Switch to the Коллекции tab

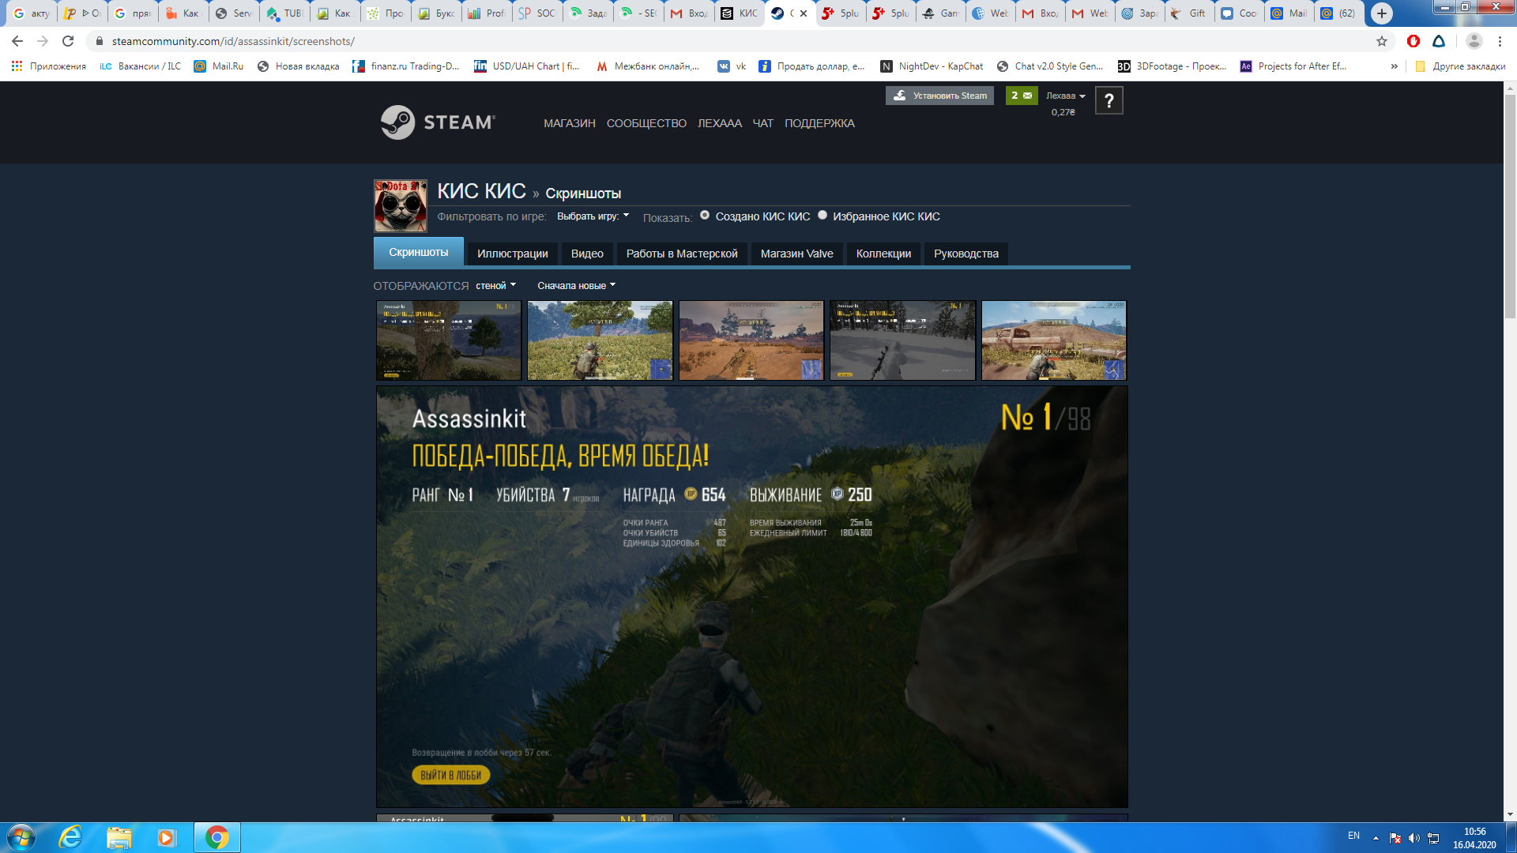click(883, 254)
